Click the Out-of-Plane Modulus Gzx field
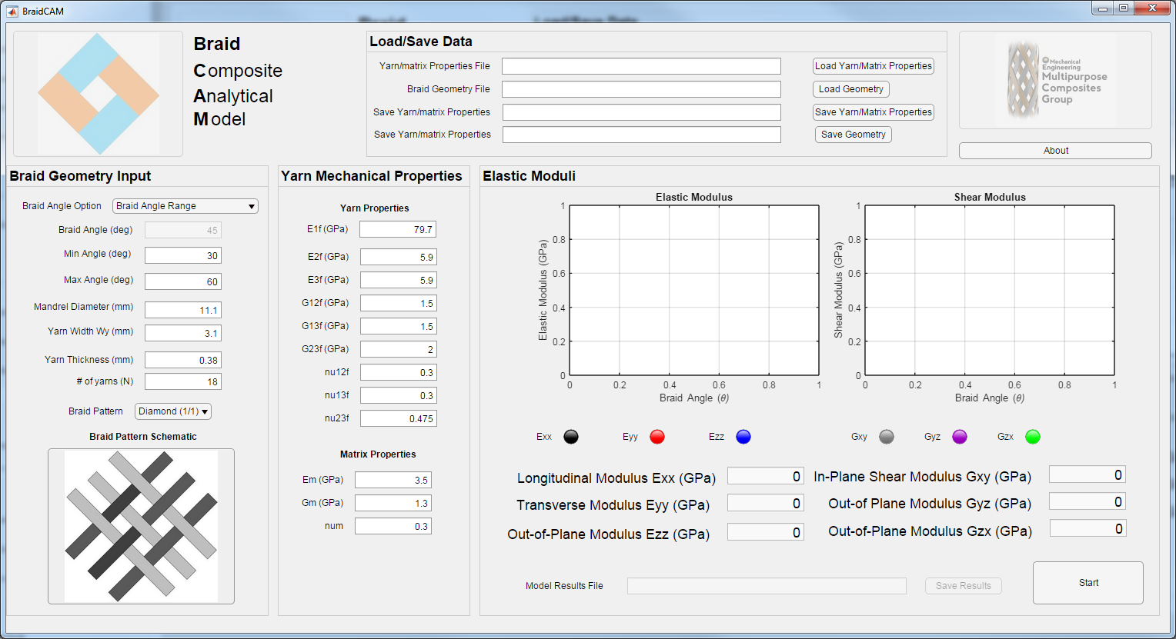1176x639 pixels. click(x=1088, y=528)
